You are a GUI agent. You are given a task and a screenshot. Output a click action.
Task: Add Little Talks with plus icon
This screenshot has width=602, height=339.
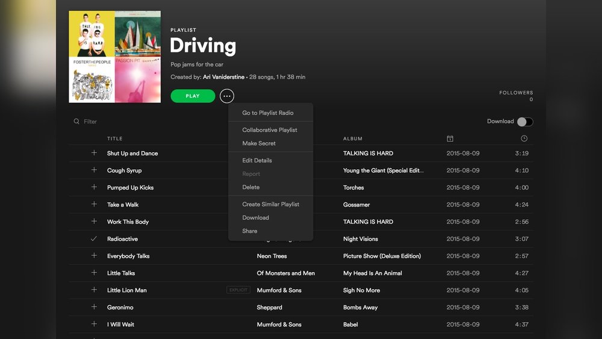(94, 273)
